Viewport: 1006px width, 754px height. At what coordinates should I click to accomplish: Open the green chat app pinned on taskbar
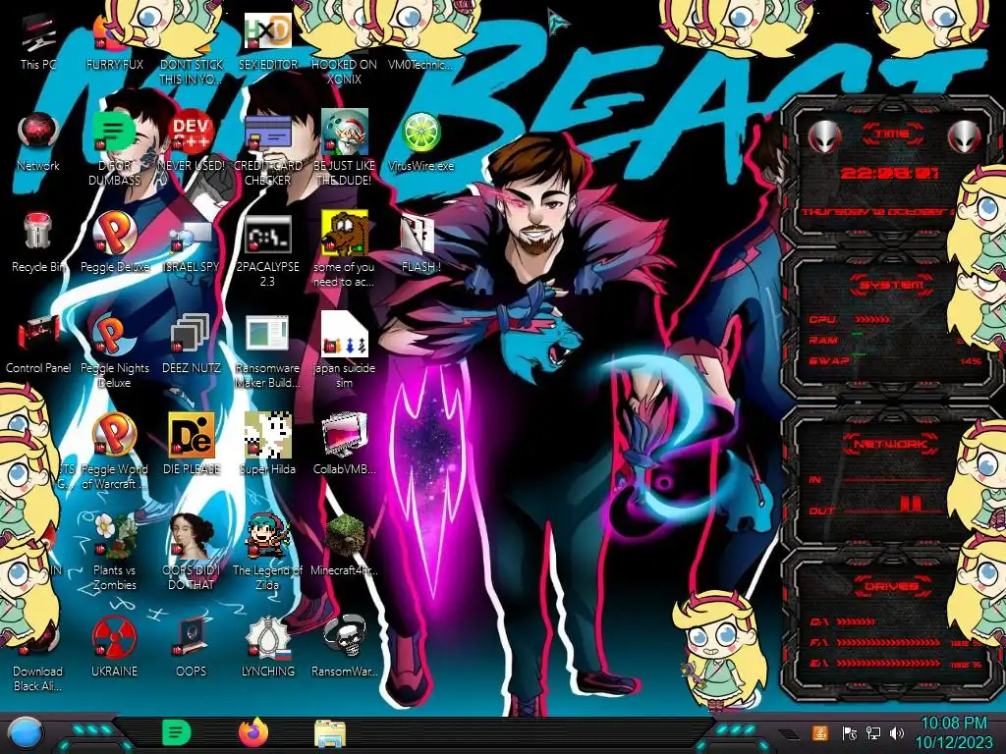point(176,732)
